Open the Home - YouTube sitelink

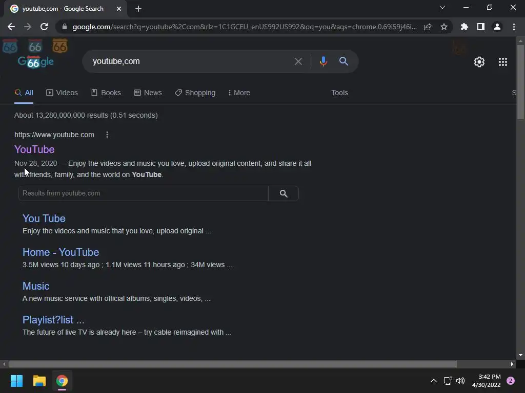(x=60, y=252)
